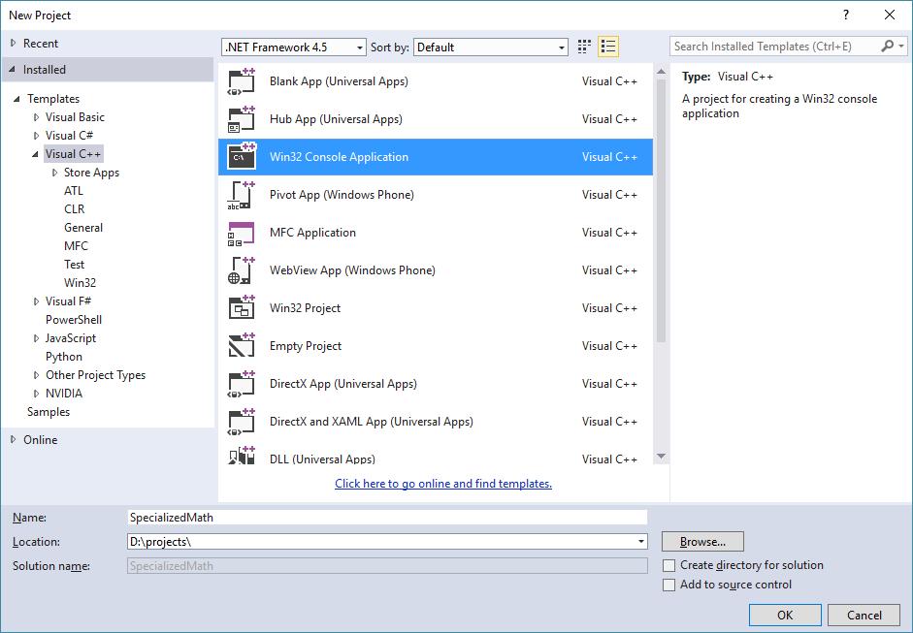Select ATL under Visual C++
Image resolution: width=913 pixels, height=633 pixels.
pos(74,191)
